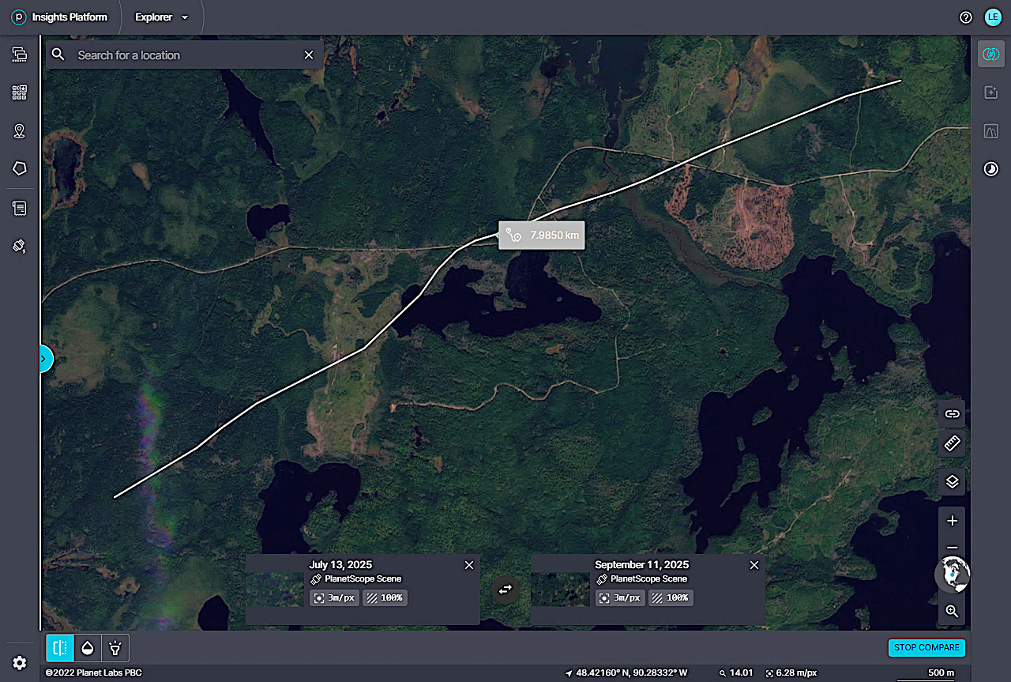Image resolution: width=1011 pixels, height=682 pixels.
Task: Open the measure ruler tool
Action: pyautogui.click(x=952, y=443)
